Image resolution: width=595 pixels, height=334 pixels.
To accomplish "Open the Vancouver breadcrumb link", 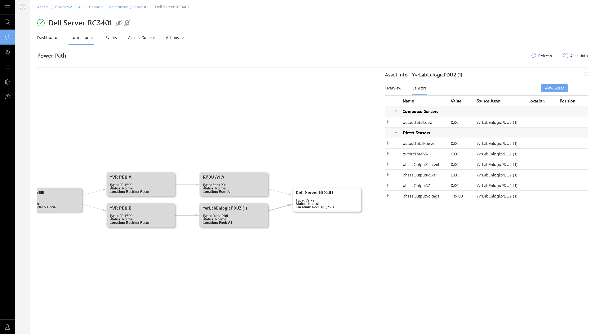I will coord(118,7).
